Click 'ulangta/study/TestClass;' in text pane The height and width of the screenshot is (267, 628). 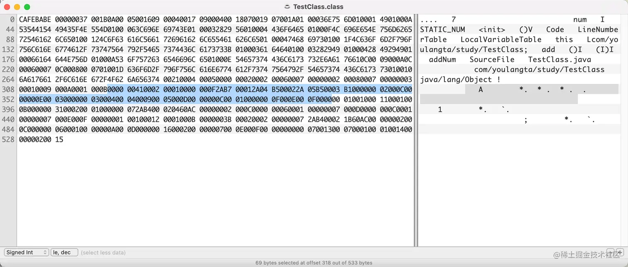474,50
